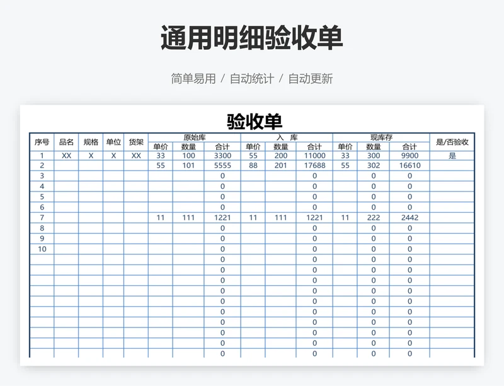Click the 88 unit price cell
Image resolution: width=504 pixels, height=386 pixels.
[x=253, y=166]
